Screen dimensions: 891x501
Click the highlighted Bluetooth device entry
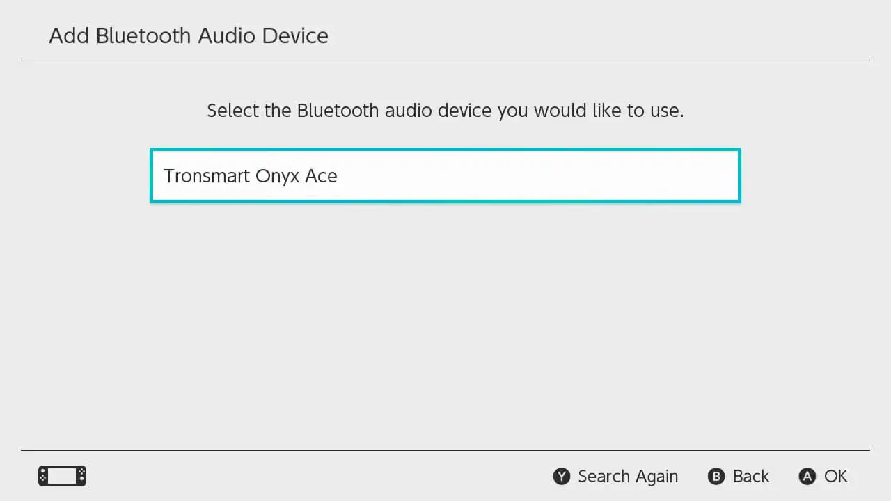[x=445, y=175]
